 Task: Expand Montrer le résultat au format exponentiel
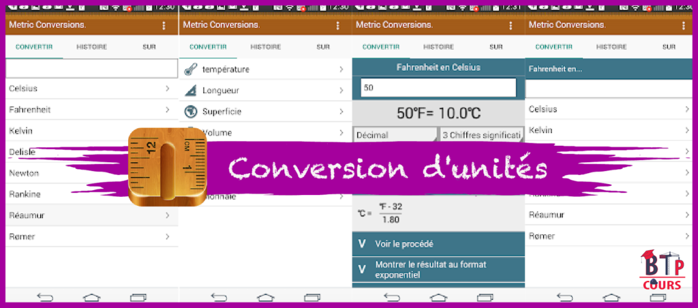click(438, 270)
